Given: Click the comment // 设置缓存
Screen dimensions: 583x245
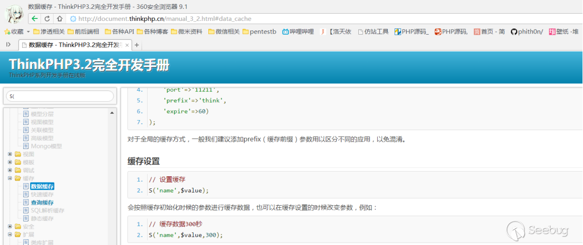Looking at the screenshot, I should (167, 179).
